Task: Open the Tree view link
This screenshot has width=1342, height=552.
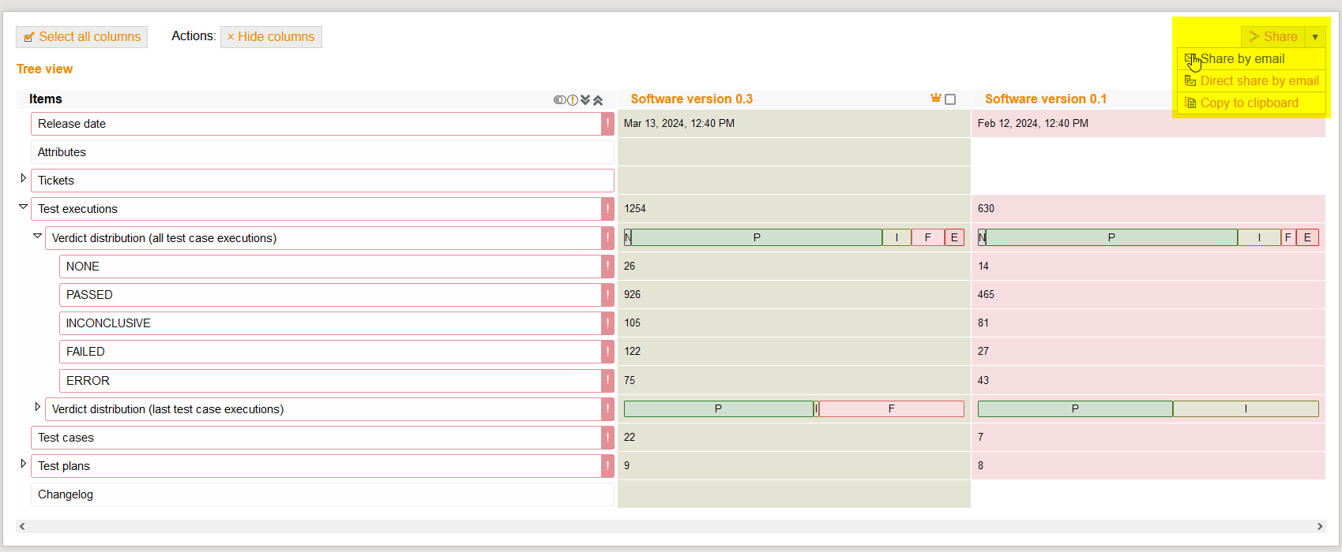Action: click(44, 69)
